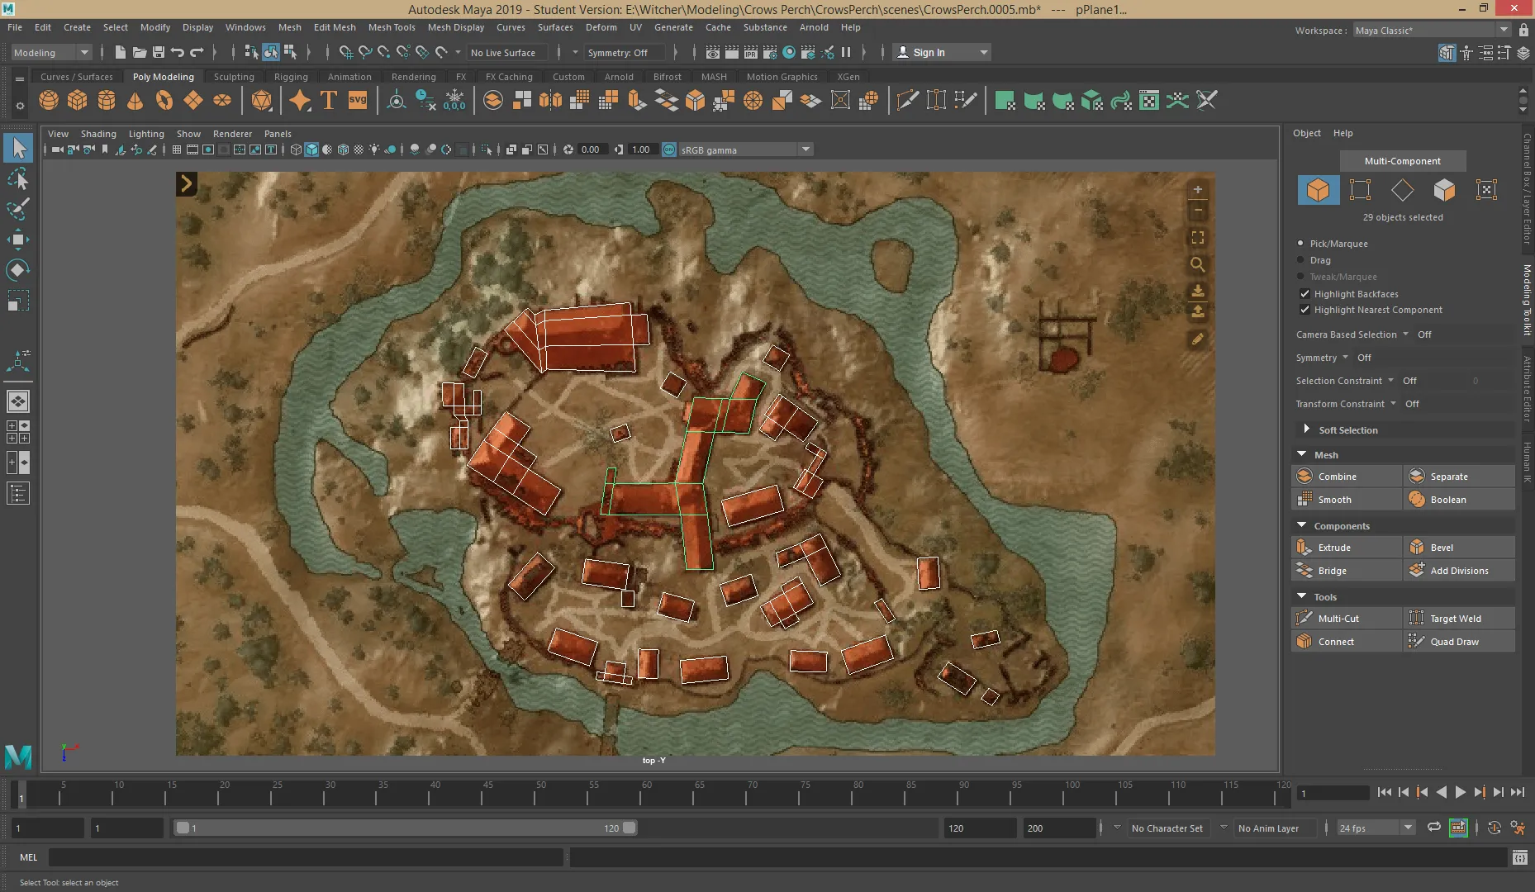Choose Object selection mode cube icon
Screen dimensions: 1535x892
pyautogui.click(x=1318, y=190)
